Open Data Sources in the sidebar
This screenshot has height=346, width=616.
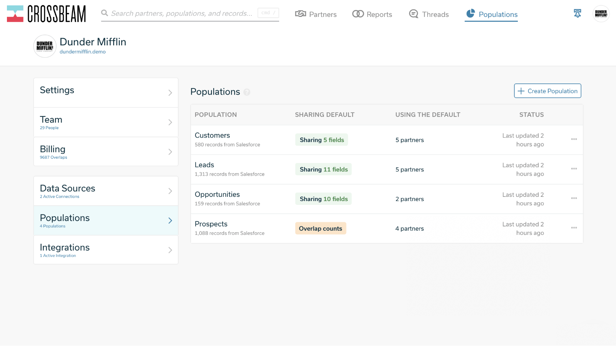click(x=106, y=191)
